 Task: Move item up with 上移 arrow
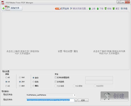click(x=92, y=8)
